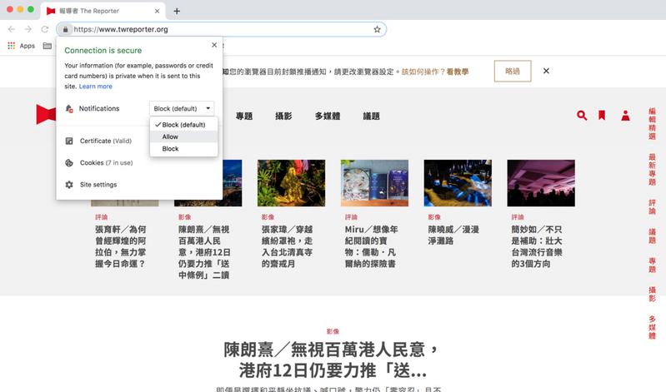Click large headline 陳朗熹／無視百萬港人民意

(x=333, y=360)
